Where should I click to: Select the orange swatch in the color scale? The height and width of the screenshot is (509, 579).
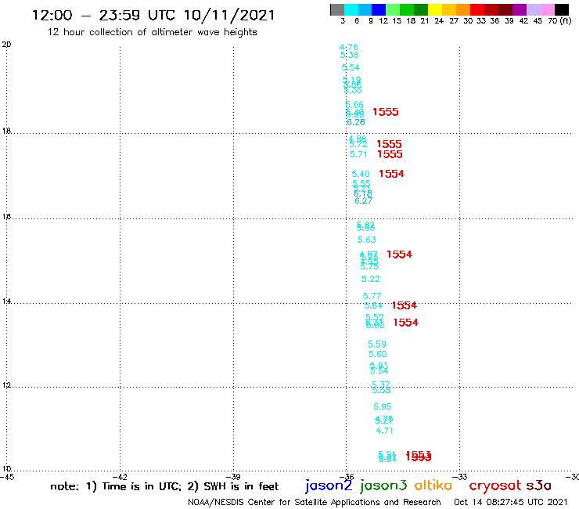click(463, 9)
